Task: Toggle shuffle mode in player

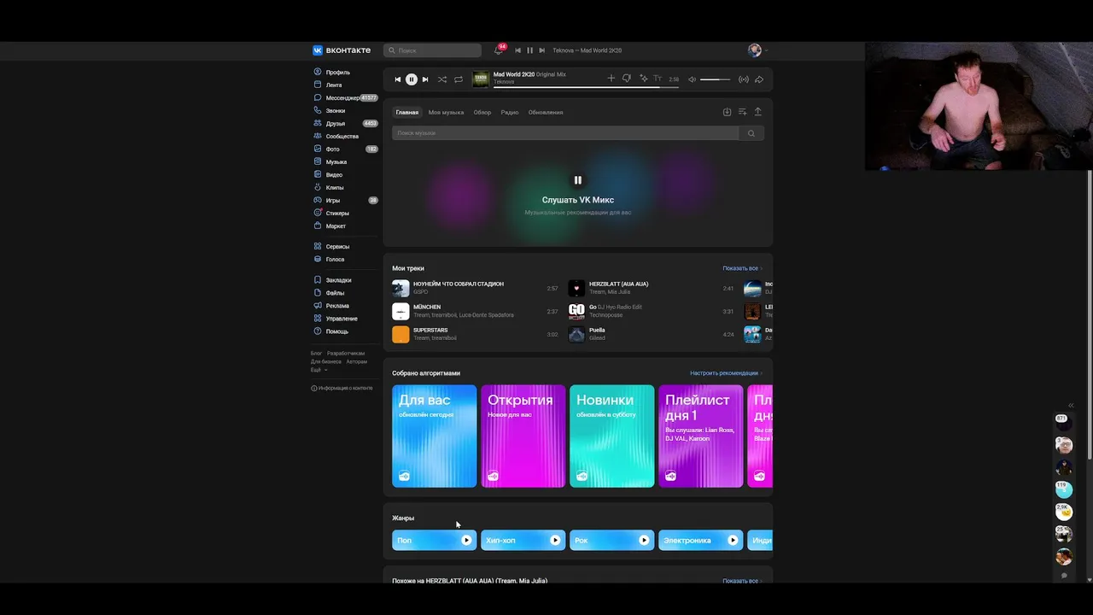Action: (x=442, y=79)
